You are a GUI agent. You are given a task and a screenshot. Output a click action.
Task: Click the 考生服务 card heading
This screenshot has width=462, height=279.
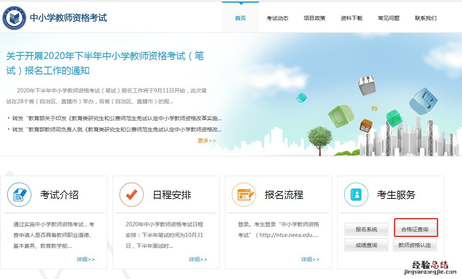(396, 195)
